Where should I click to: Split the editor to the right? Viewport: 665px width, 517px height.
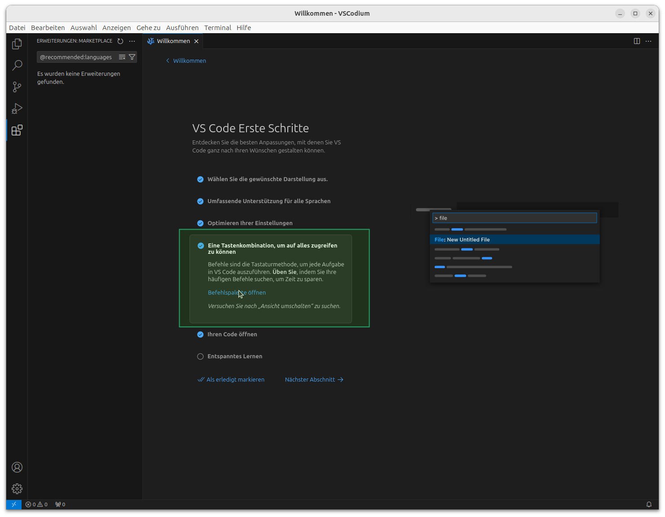[x=637, y=41]
